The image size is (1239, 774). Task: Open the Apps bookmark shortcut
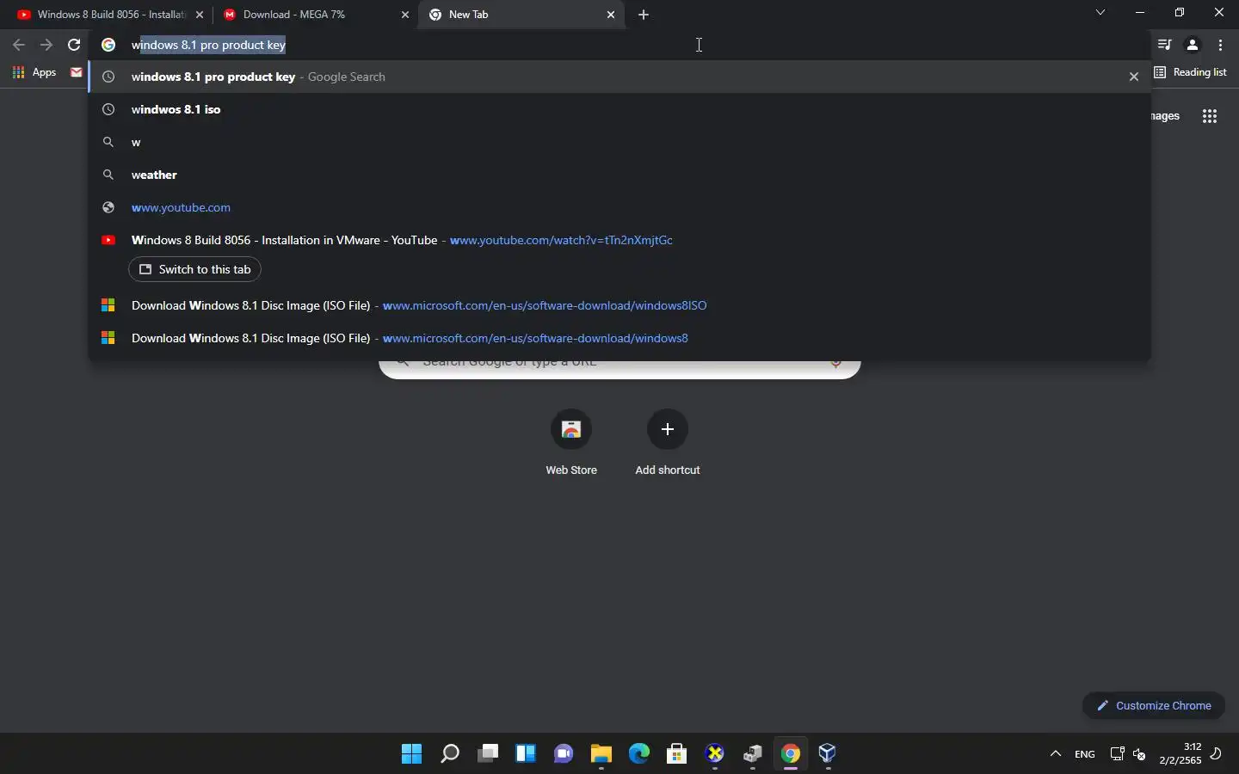coord(34,73)
